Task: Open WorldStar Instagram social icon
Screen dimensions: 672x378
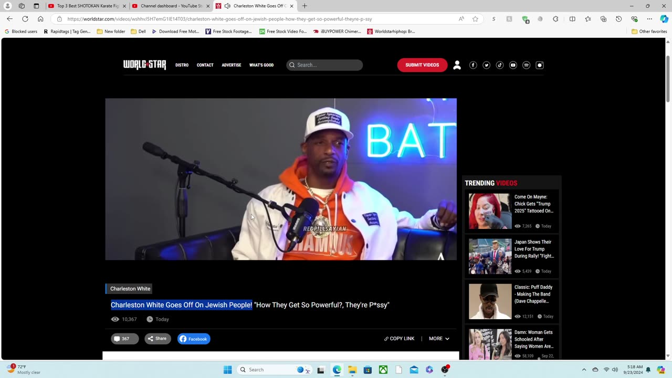Action: [x=540, y=65]
